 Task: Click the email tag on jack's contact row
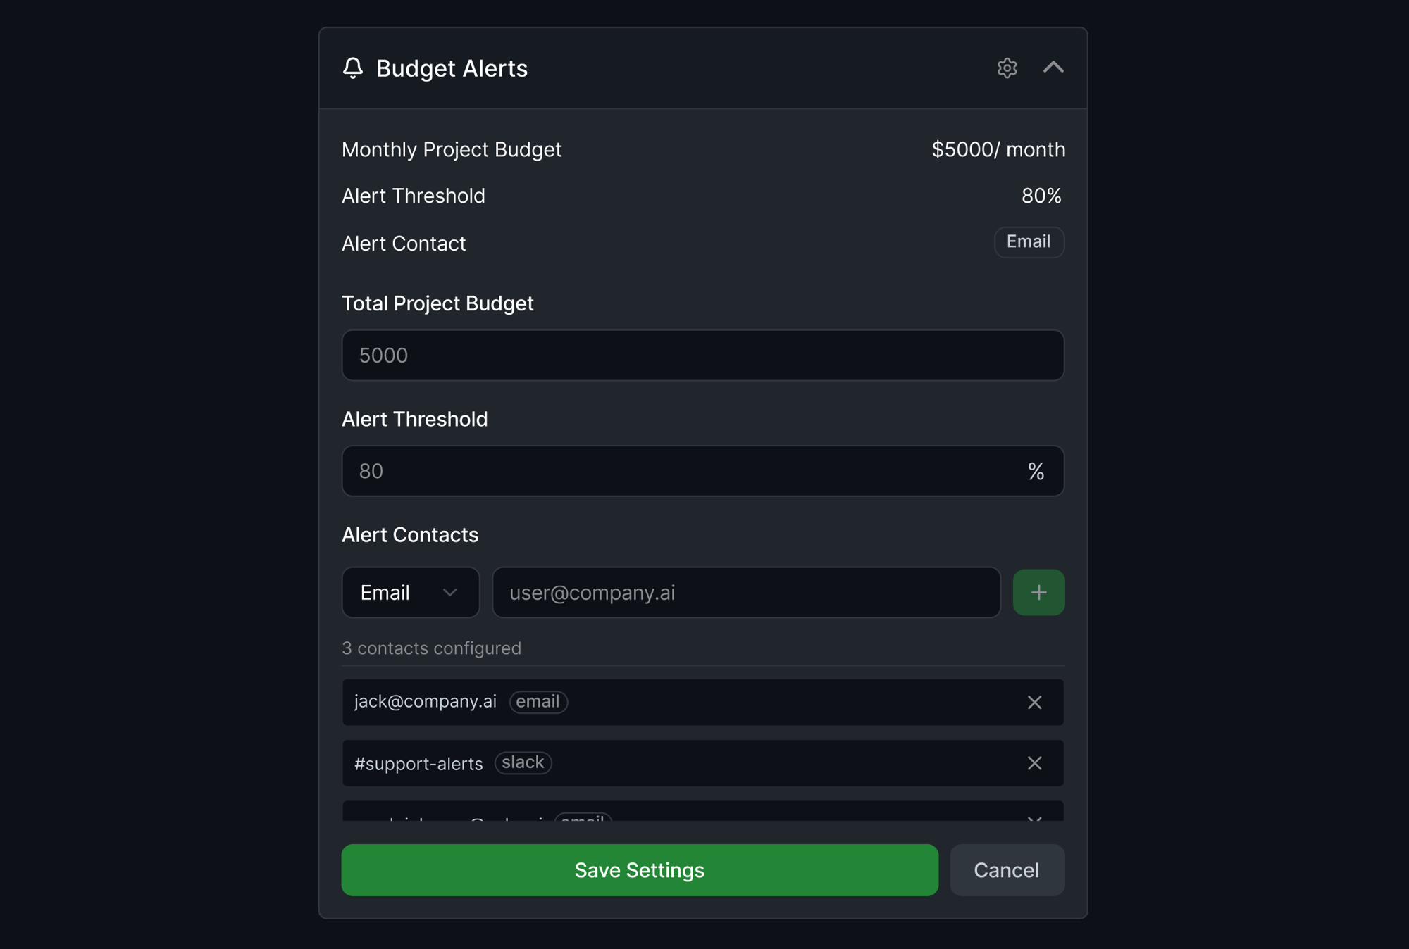[x=538, y=702]
